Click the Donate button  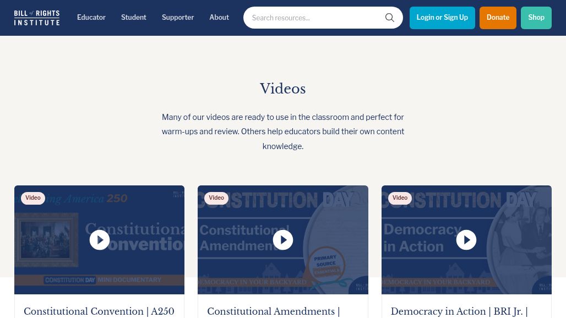point(498,18)
